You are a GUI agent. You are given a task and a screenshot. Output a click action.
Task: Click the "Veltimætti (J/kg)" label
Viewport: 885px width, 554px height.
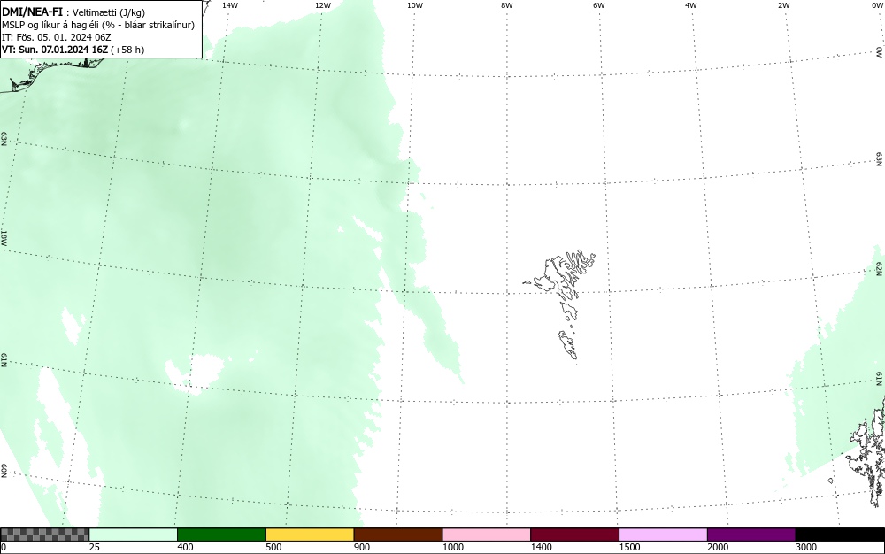point(109,12)
